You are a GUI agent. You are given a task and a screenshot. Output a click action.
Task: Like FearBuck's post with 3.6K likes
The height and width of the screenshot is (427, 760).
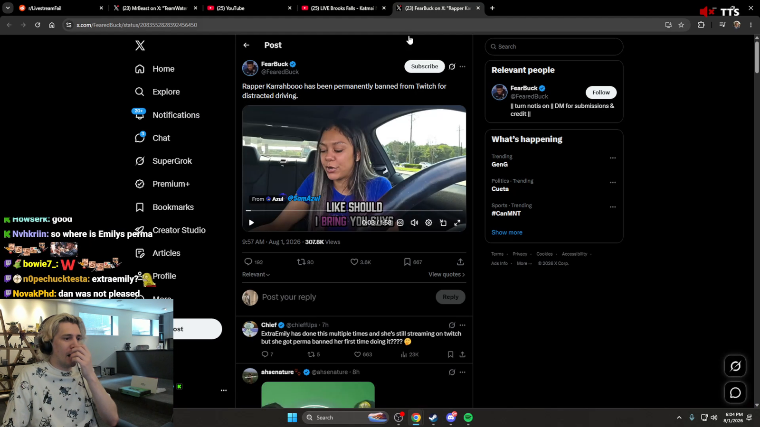(361, 262)
